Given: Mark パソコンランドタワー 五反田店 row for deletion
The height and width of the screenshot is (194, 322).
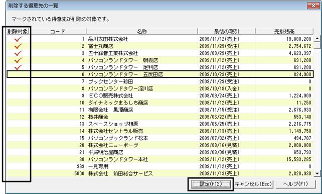Looking at the screenshot, I should click(18, 74).
